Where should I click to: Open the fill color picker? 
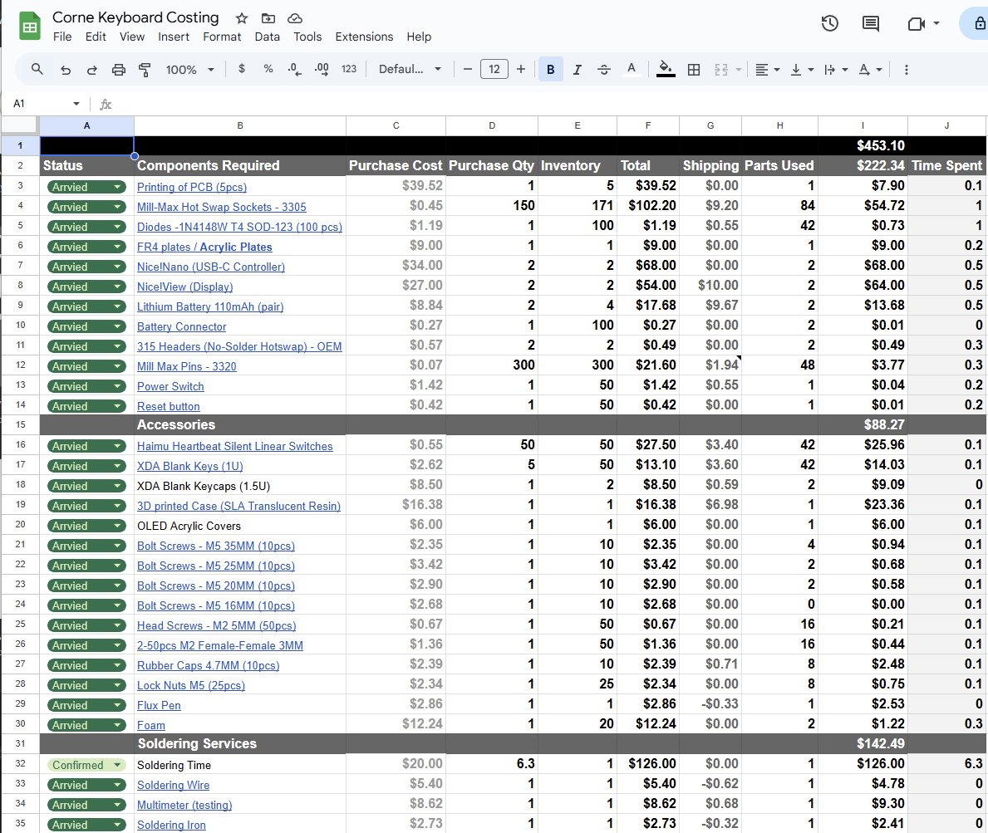[x=665, y=70]
